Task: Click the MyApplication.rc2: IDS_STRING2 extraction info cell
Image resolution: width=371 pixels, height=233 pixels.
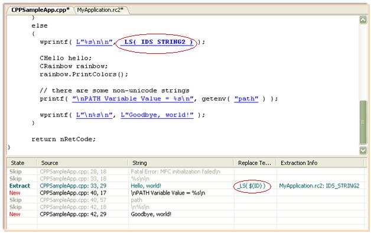Action: [x=319, y=186]
